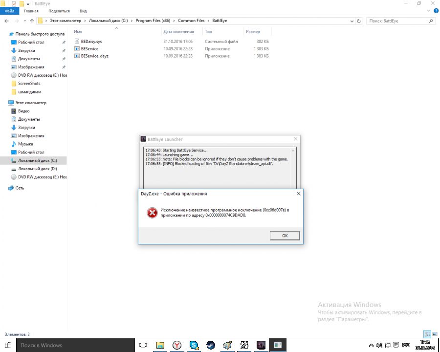Open the ScreenShots folder in the sidebar

click(x=29, y=84)
